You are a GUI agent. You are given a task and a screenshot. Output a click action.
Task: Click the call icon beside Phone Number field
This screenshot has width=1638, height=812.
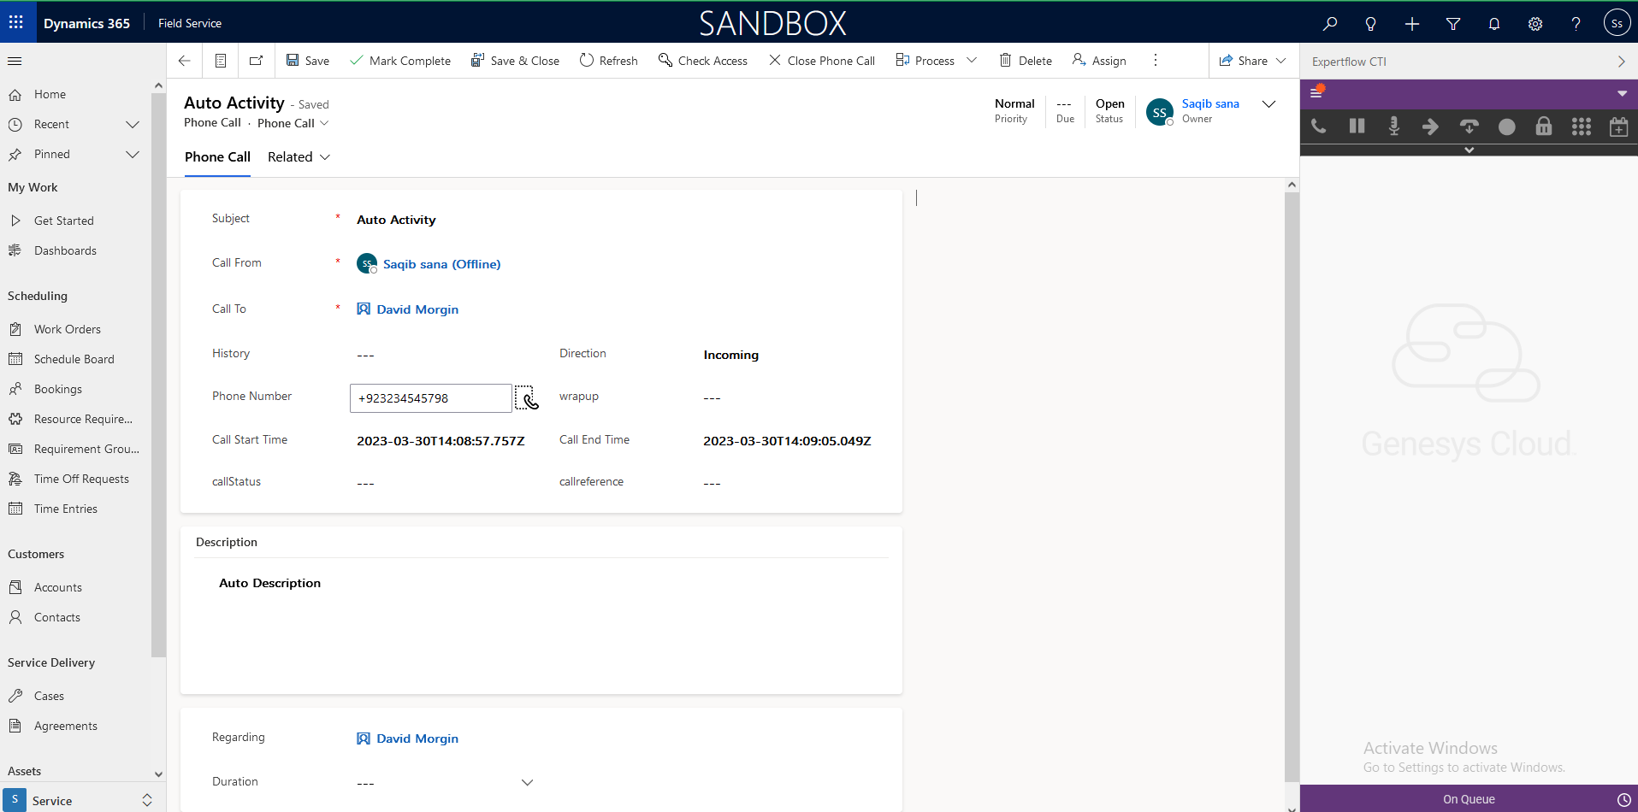tap(528, 398)
